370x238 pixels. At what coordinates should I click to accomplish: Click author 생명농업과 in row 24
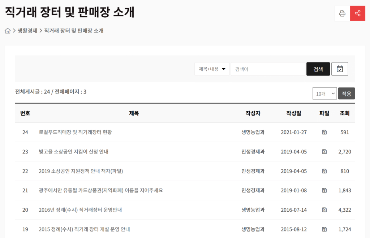(253, 132)
